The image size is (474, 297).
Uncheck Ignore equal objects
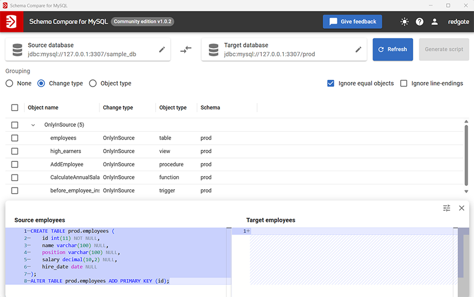pyautogui.click(x=330, y=84)
